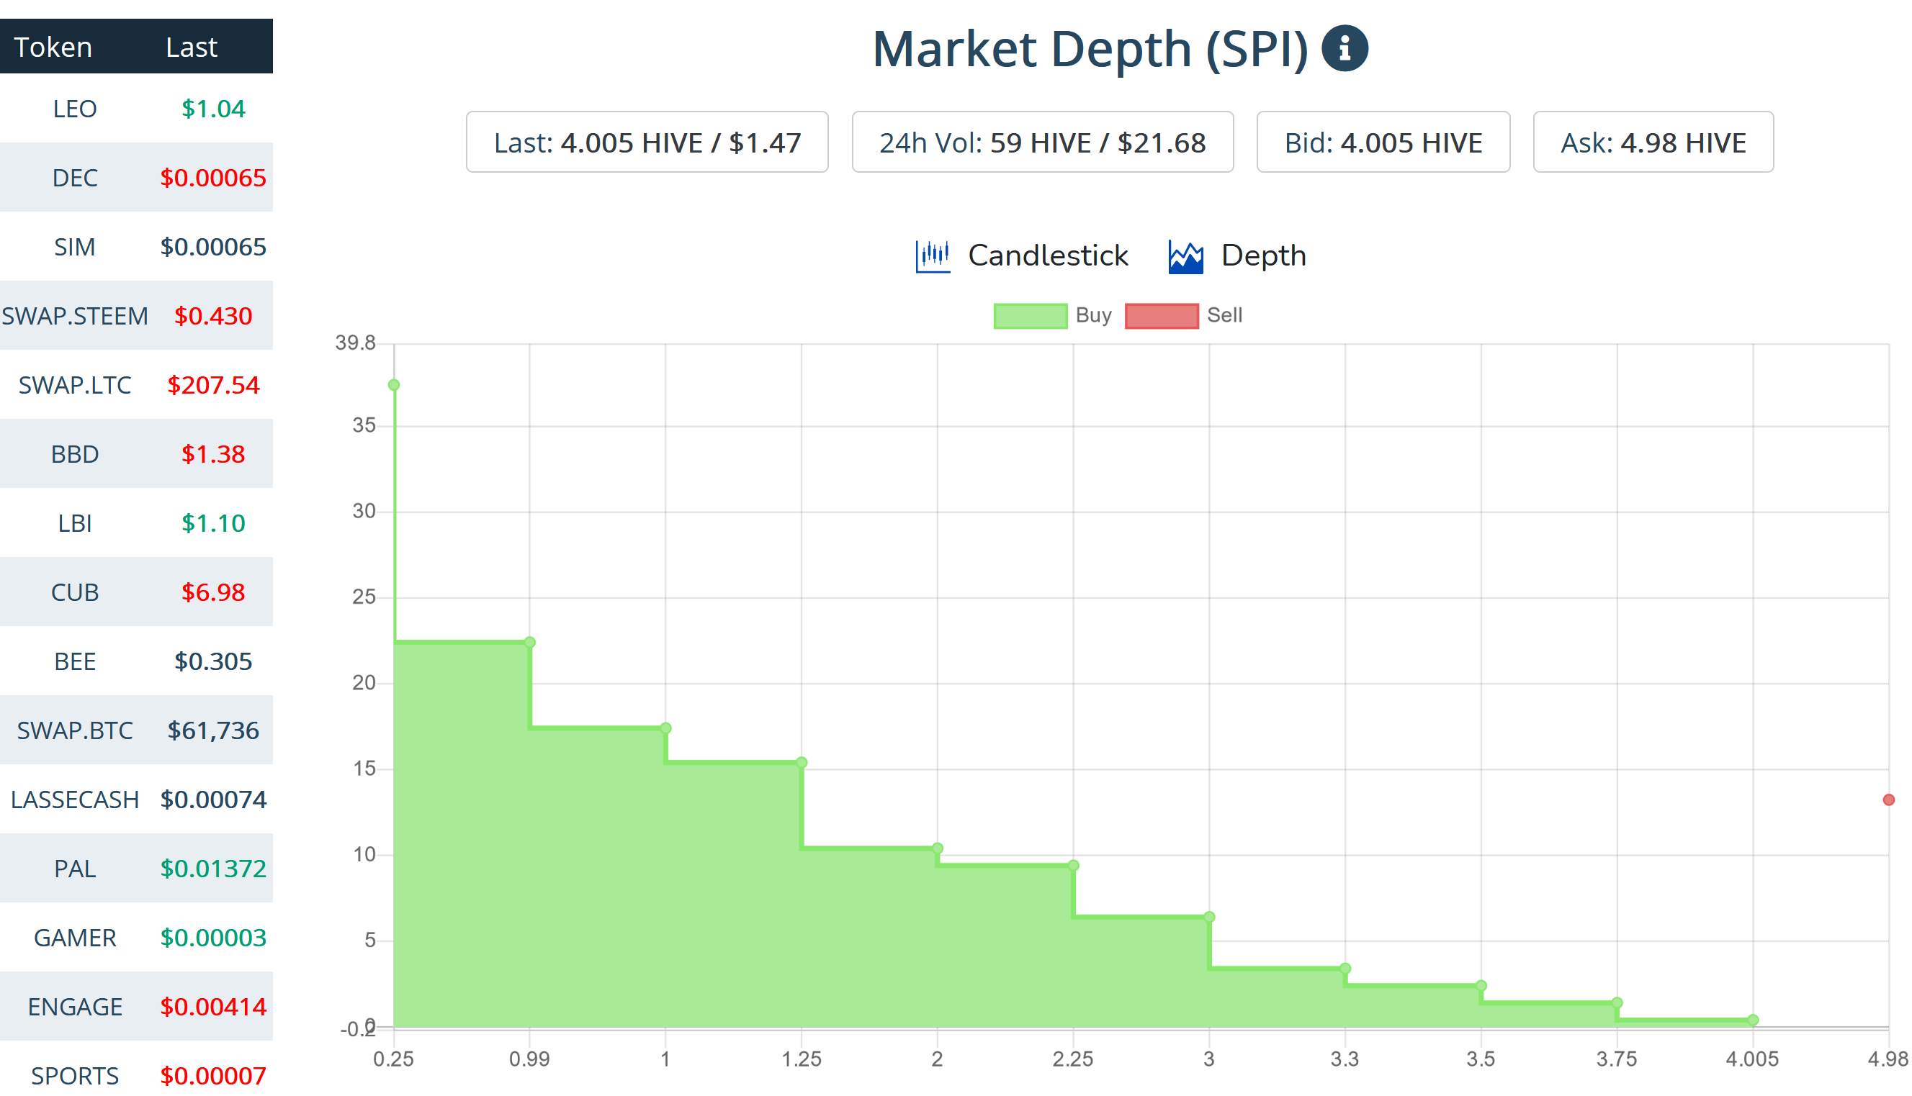Click the Market Depth (SPI) title
Image resolution: width=1912 pixels, height=1096 pixels.
[x=1090, y=49]
